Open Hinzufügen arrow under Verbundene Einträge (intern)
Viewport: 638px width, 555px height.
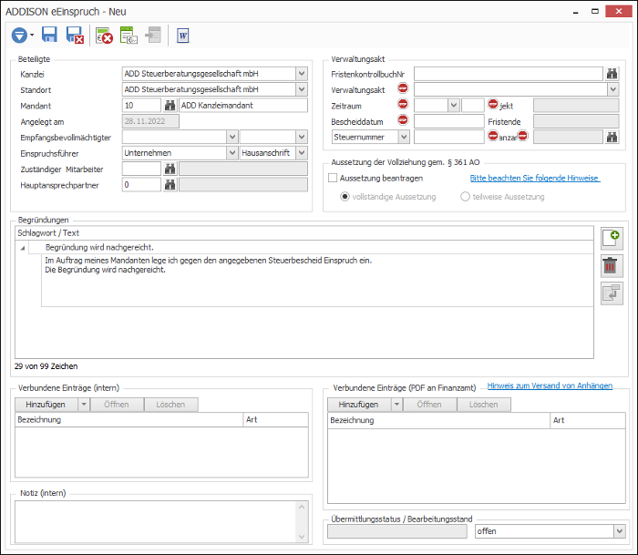tap(84, 405)
